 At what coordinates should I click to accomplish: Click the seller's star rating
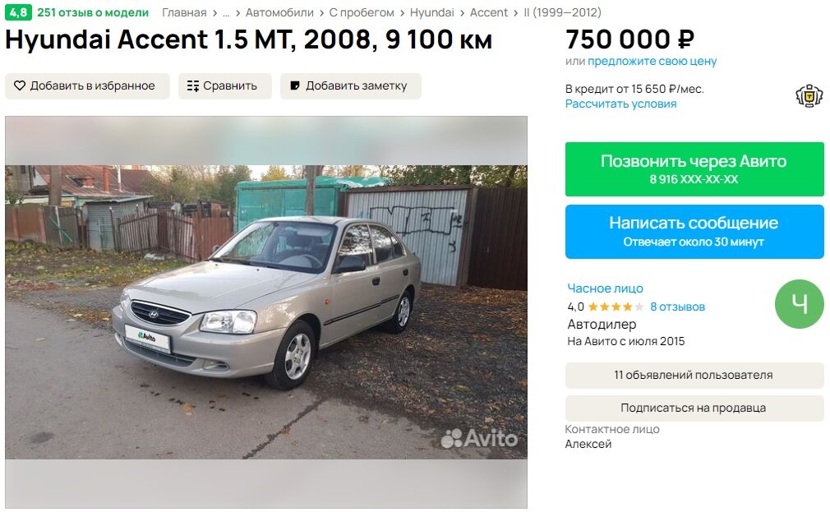pyautogui.click(x=616, y=307)
